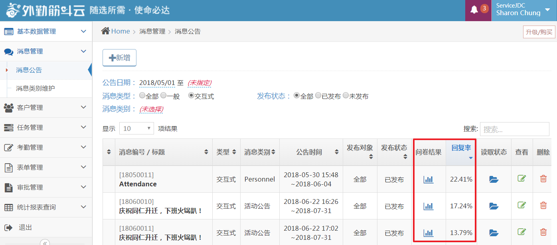Open the notification bell icon

474,10
